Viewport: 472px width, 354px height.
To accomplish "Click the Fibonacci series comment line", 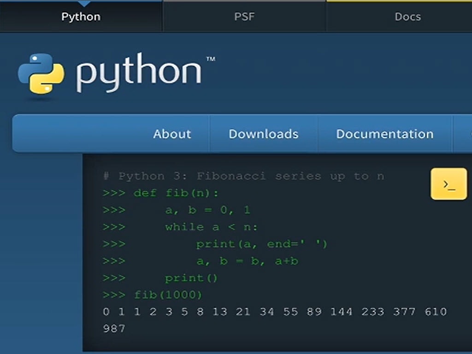I will click(243, 176).
